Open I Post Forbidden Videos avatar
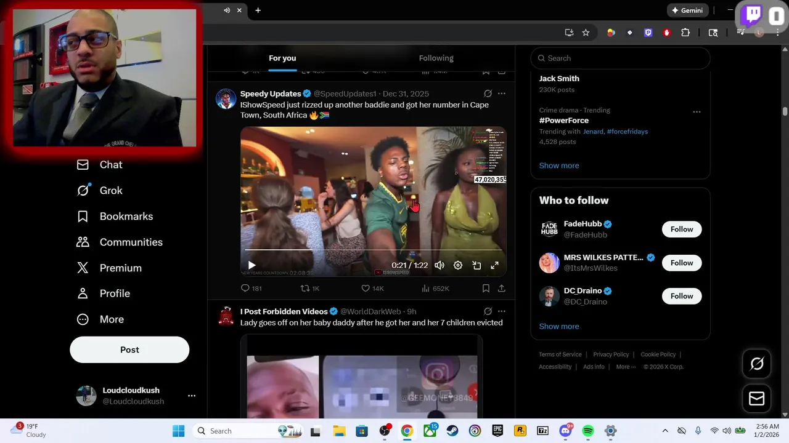789x443 pixels. coord(226,316)
